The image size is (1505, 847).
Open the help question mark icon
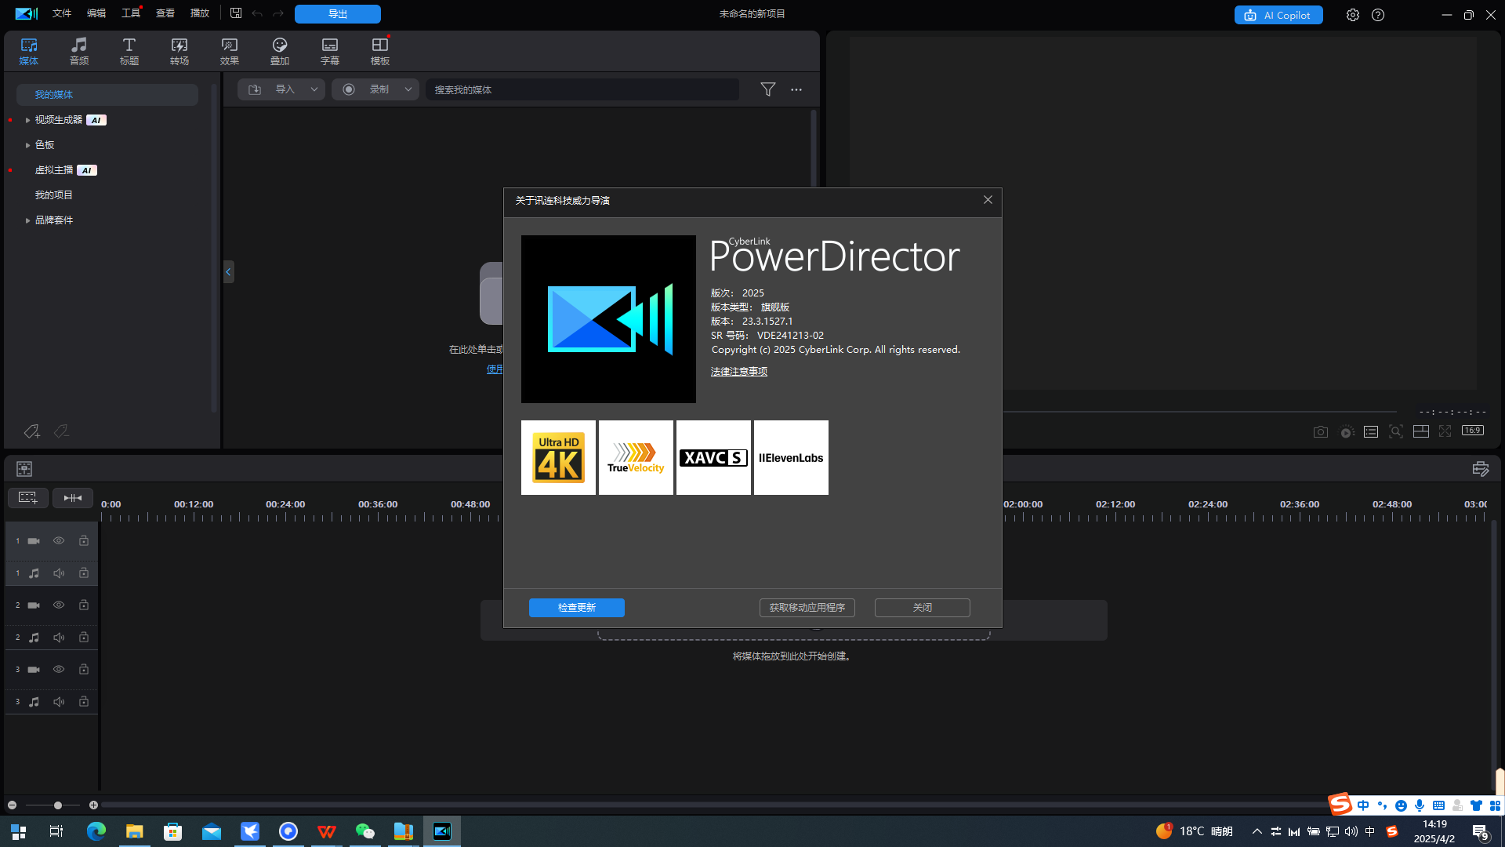tap(1378, 15)
